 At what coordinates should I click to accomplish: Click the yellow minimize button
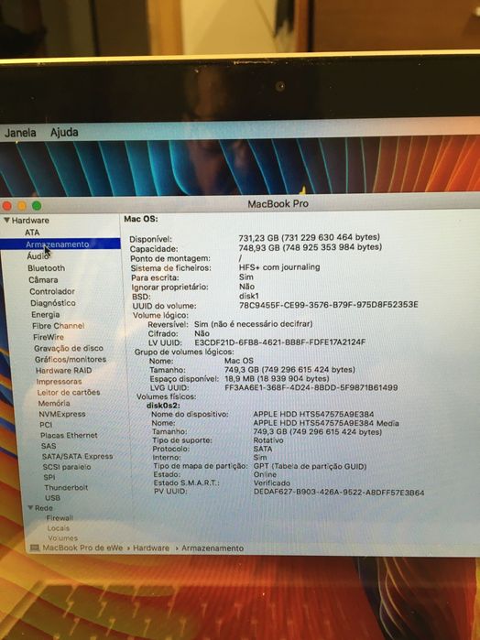click(22, 205)
